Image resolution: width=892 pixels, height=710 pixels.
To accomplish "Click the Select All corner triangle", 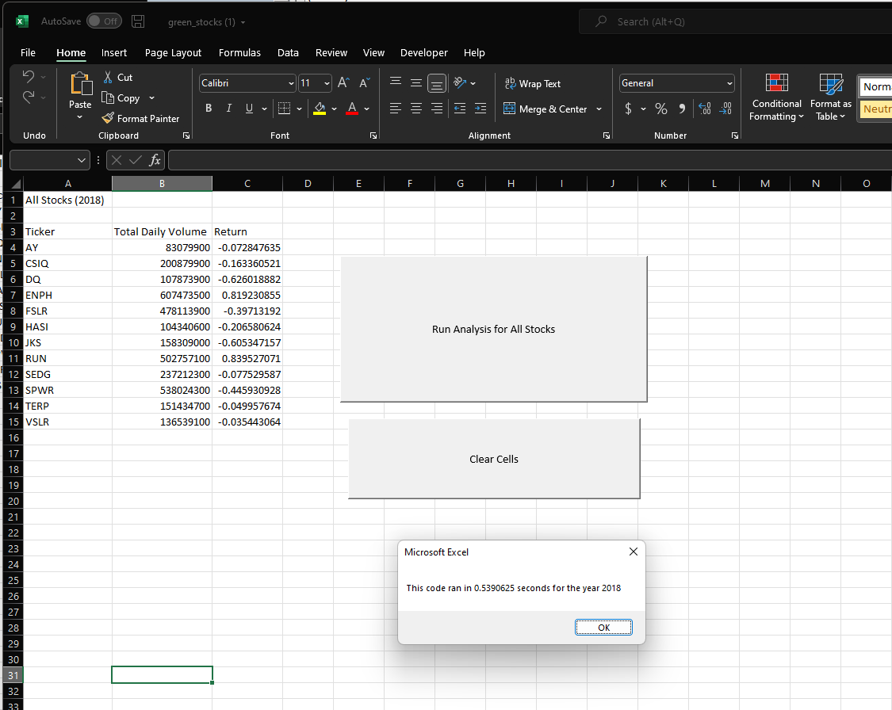I will [15, 183].
